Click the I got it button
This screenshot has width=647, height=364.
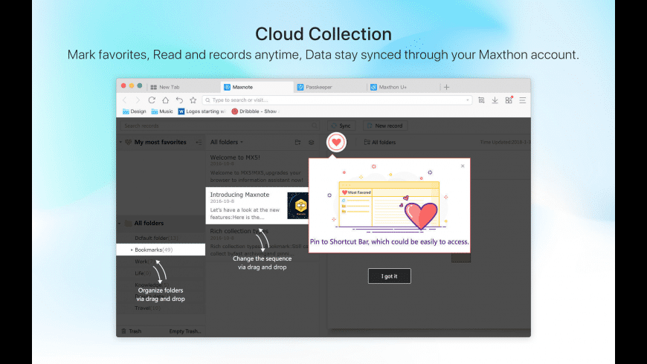click(389, 276)
